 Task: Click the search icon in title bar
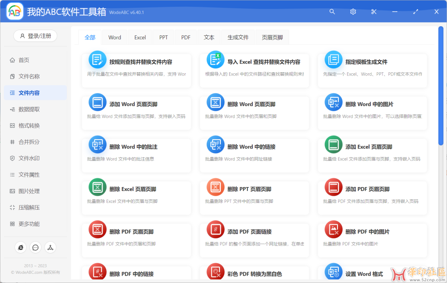point(332,12)
